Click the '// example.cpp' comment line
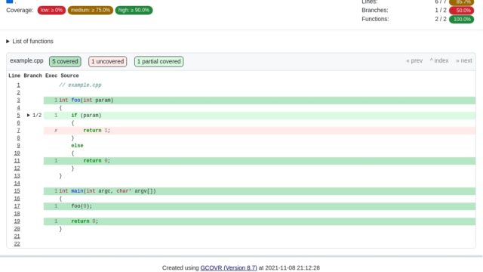The image size is (483, 272). pos(80,85)
